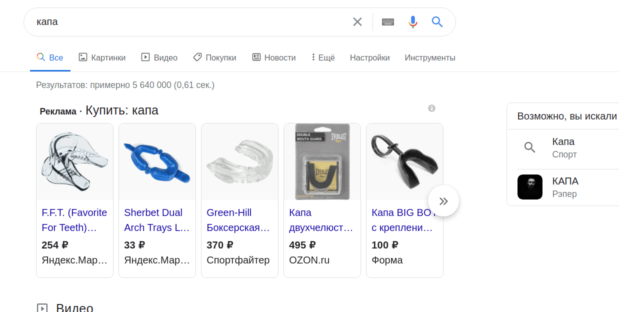Open the Настройки settings menu
This screenshot has height=312, width=619.
(x=369, y=57)
